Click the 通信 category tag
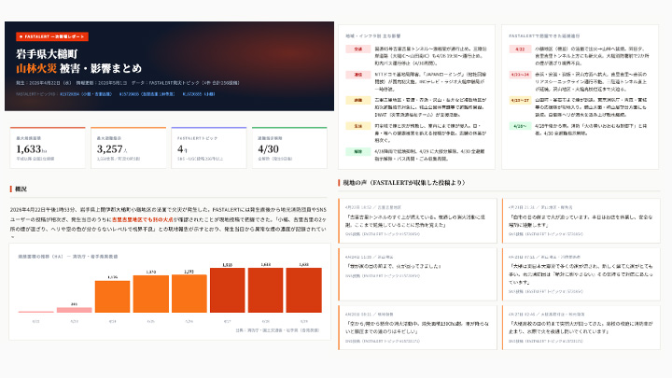The width and height of the screenshot is (672, 378). pyautogui.click(x=357, y=75)
